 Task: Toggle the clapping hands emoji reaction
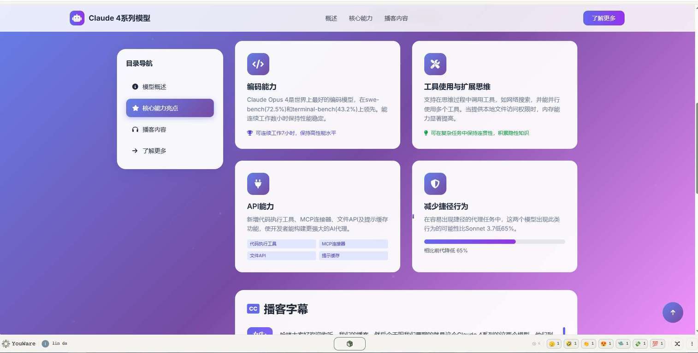point(588,344)
